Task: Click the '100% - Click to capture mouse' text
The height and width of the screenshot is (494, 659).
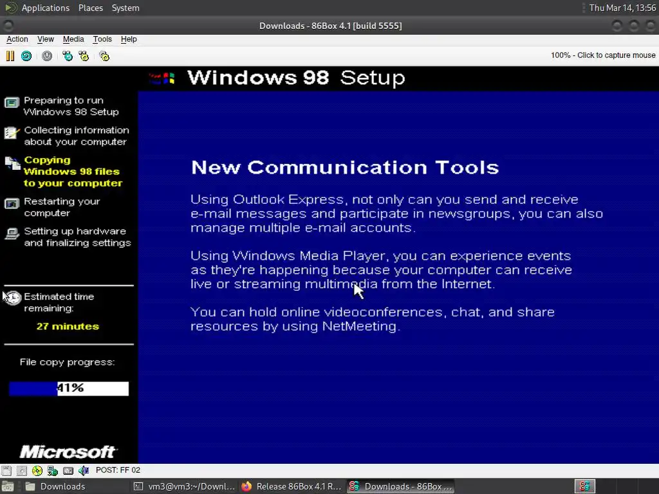Action: (x=603, y=55)
